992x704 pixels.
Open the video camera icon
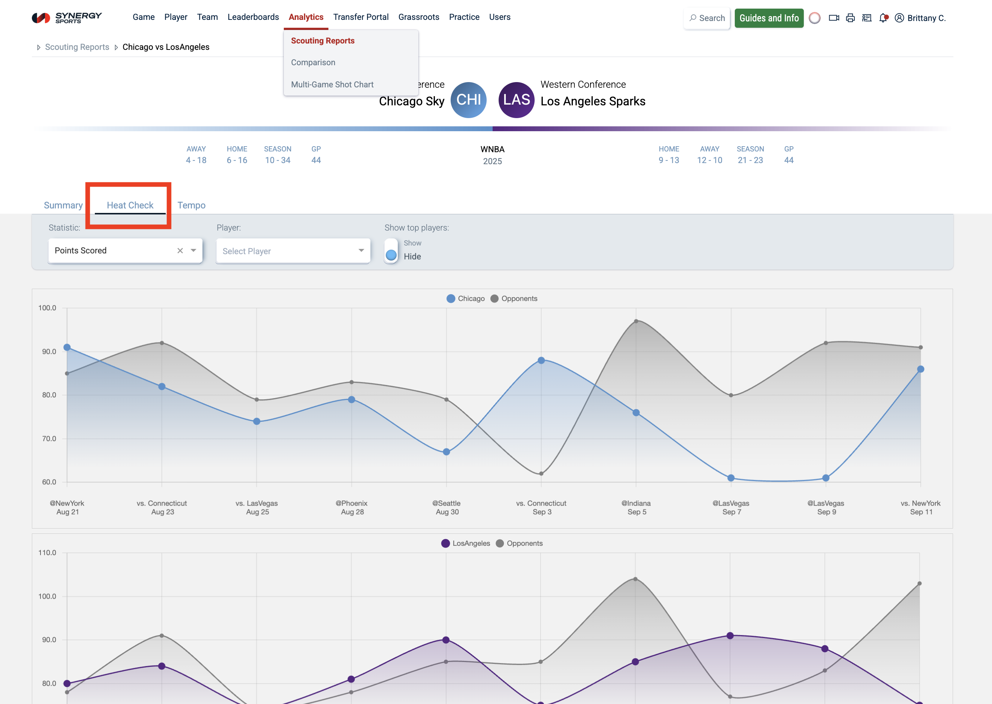(834, 18)
